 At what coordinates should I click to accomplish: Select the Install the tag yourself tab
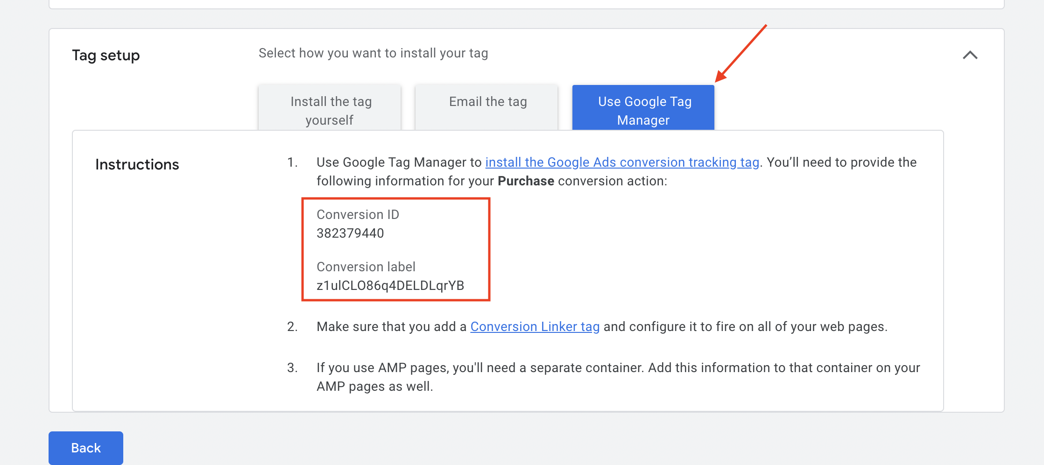(x=330, y=108)
